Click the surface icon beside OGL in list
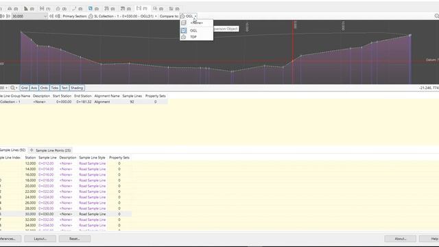The width and height of the screenshot is (439, 247). [x=183, y=30]
